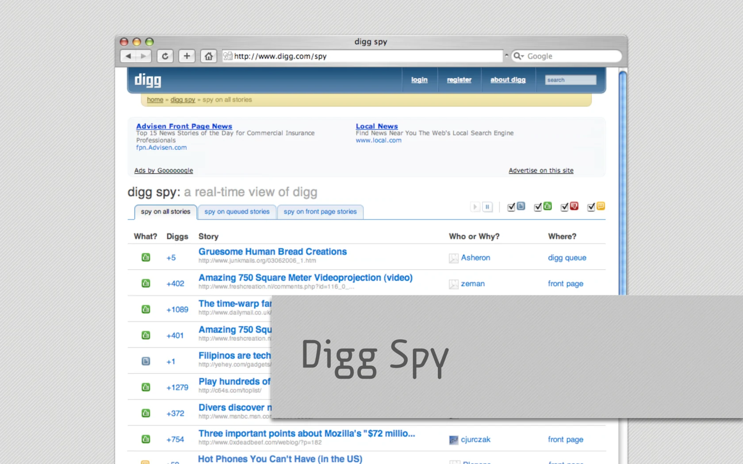Click the blue submission icon in +1 row
Image resolution: width=743 pixels, height=464 pixels.
pyautogui.click(x=146, y=361)
